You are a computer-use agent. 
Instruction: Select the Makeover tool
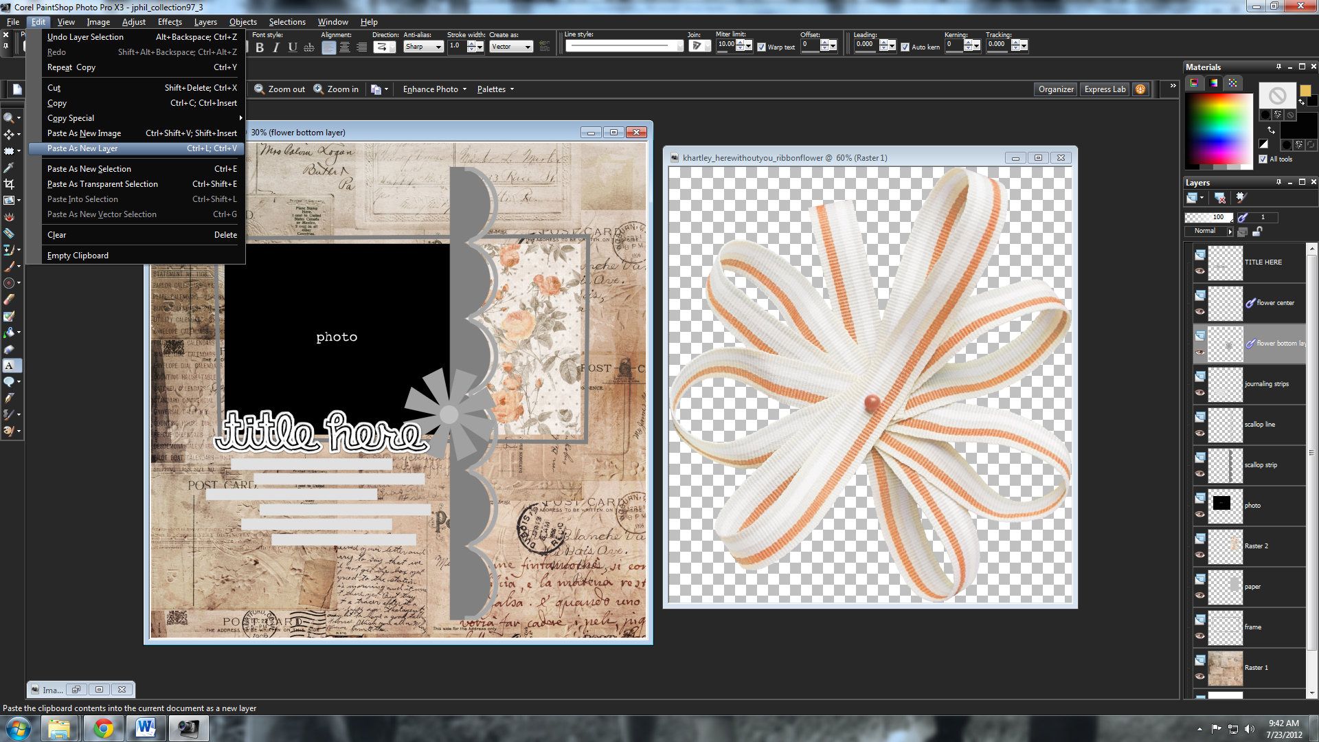tap(9, 233)
